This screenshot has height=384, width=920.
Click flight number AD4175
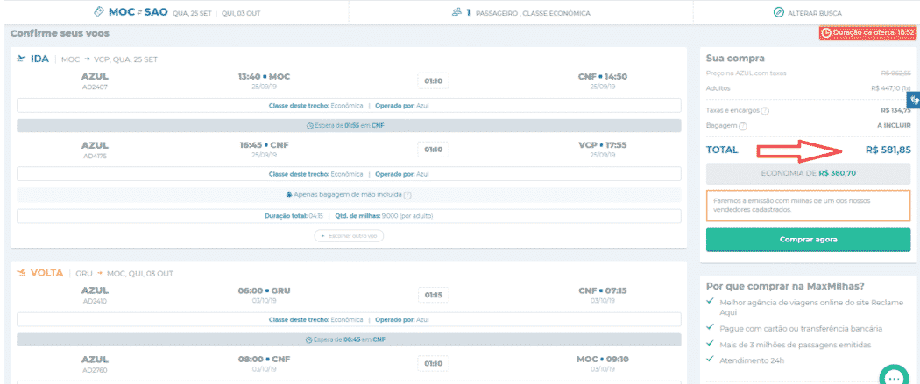coord(95,156)
